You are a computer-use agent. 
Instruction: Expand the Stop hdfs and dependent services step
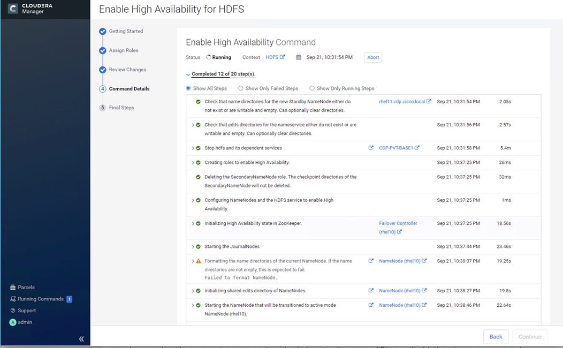(193, 148)
